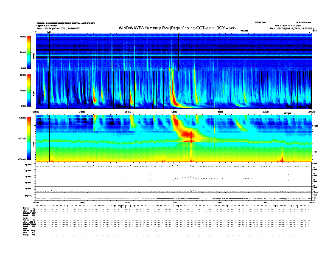Click the TNR vertical axis label
Viewport: 336px width, 260px height.
point(34,145)
